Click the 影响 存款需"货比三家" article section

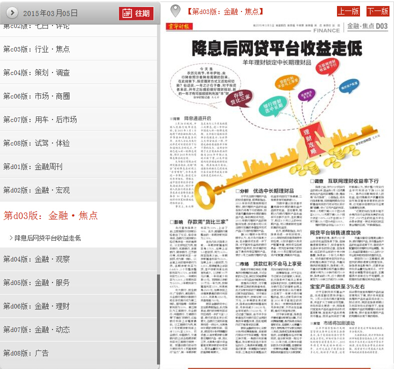(199, 286)
